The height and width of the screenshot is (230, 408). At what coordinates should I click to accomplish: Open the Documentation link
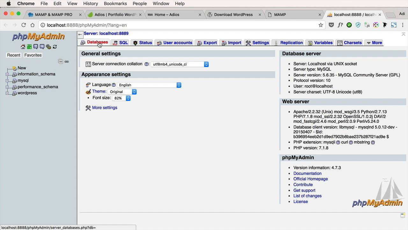[x=307, y=173]
